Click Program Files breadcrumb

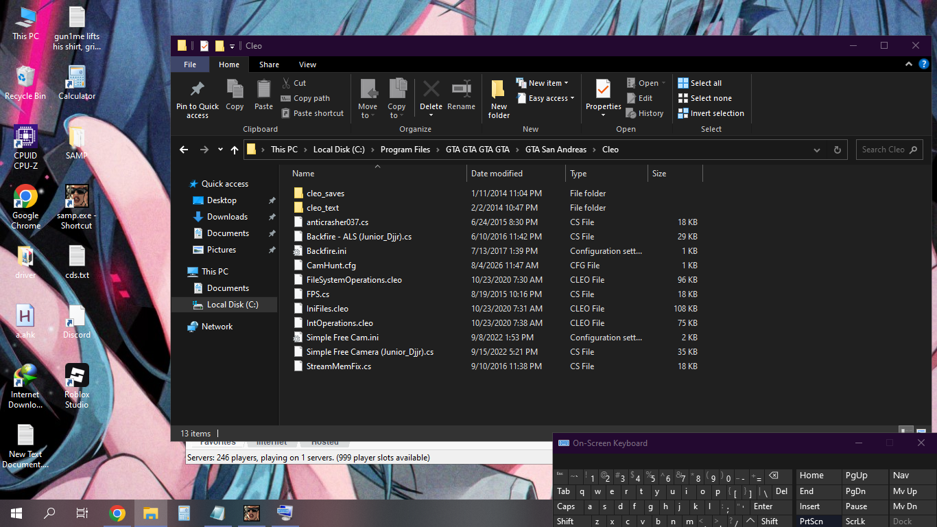405,150
